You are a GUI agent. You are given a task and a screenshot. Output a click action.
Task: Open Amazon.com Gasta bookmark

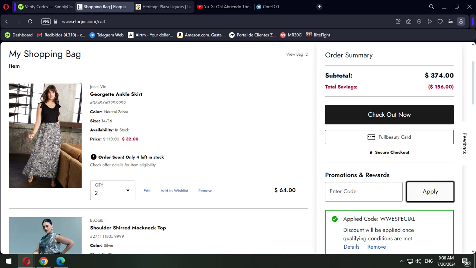(x=201, y=35)
